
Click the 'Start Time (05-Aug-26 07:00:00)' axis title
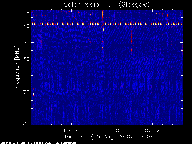tap(107, 137)
